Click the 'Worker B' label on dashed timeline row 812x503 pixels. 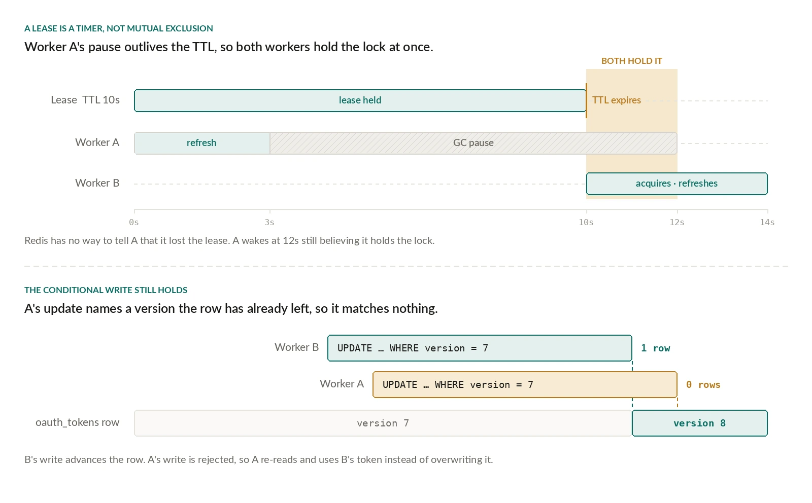coord(97,183)
